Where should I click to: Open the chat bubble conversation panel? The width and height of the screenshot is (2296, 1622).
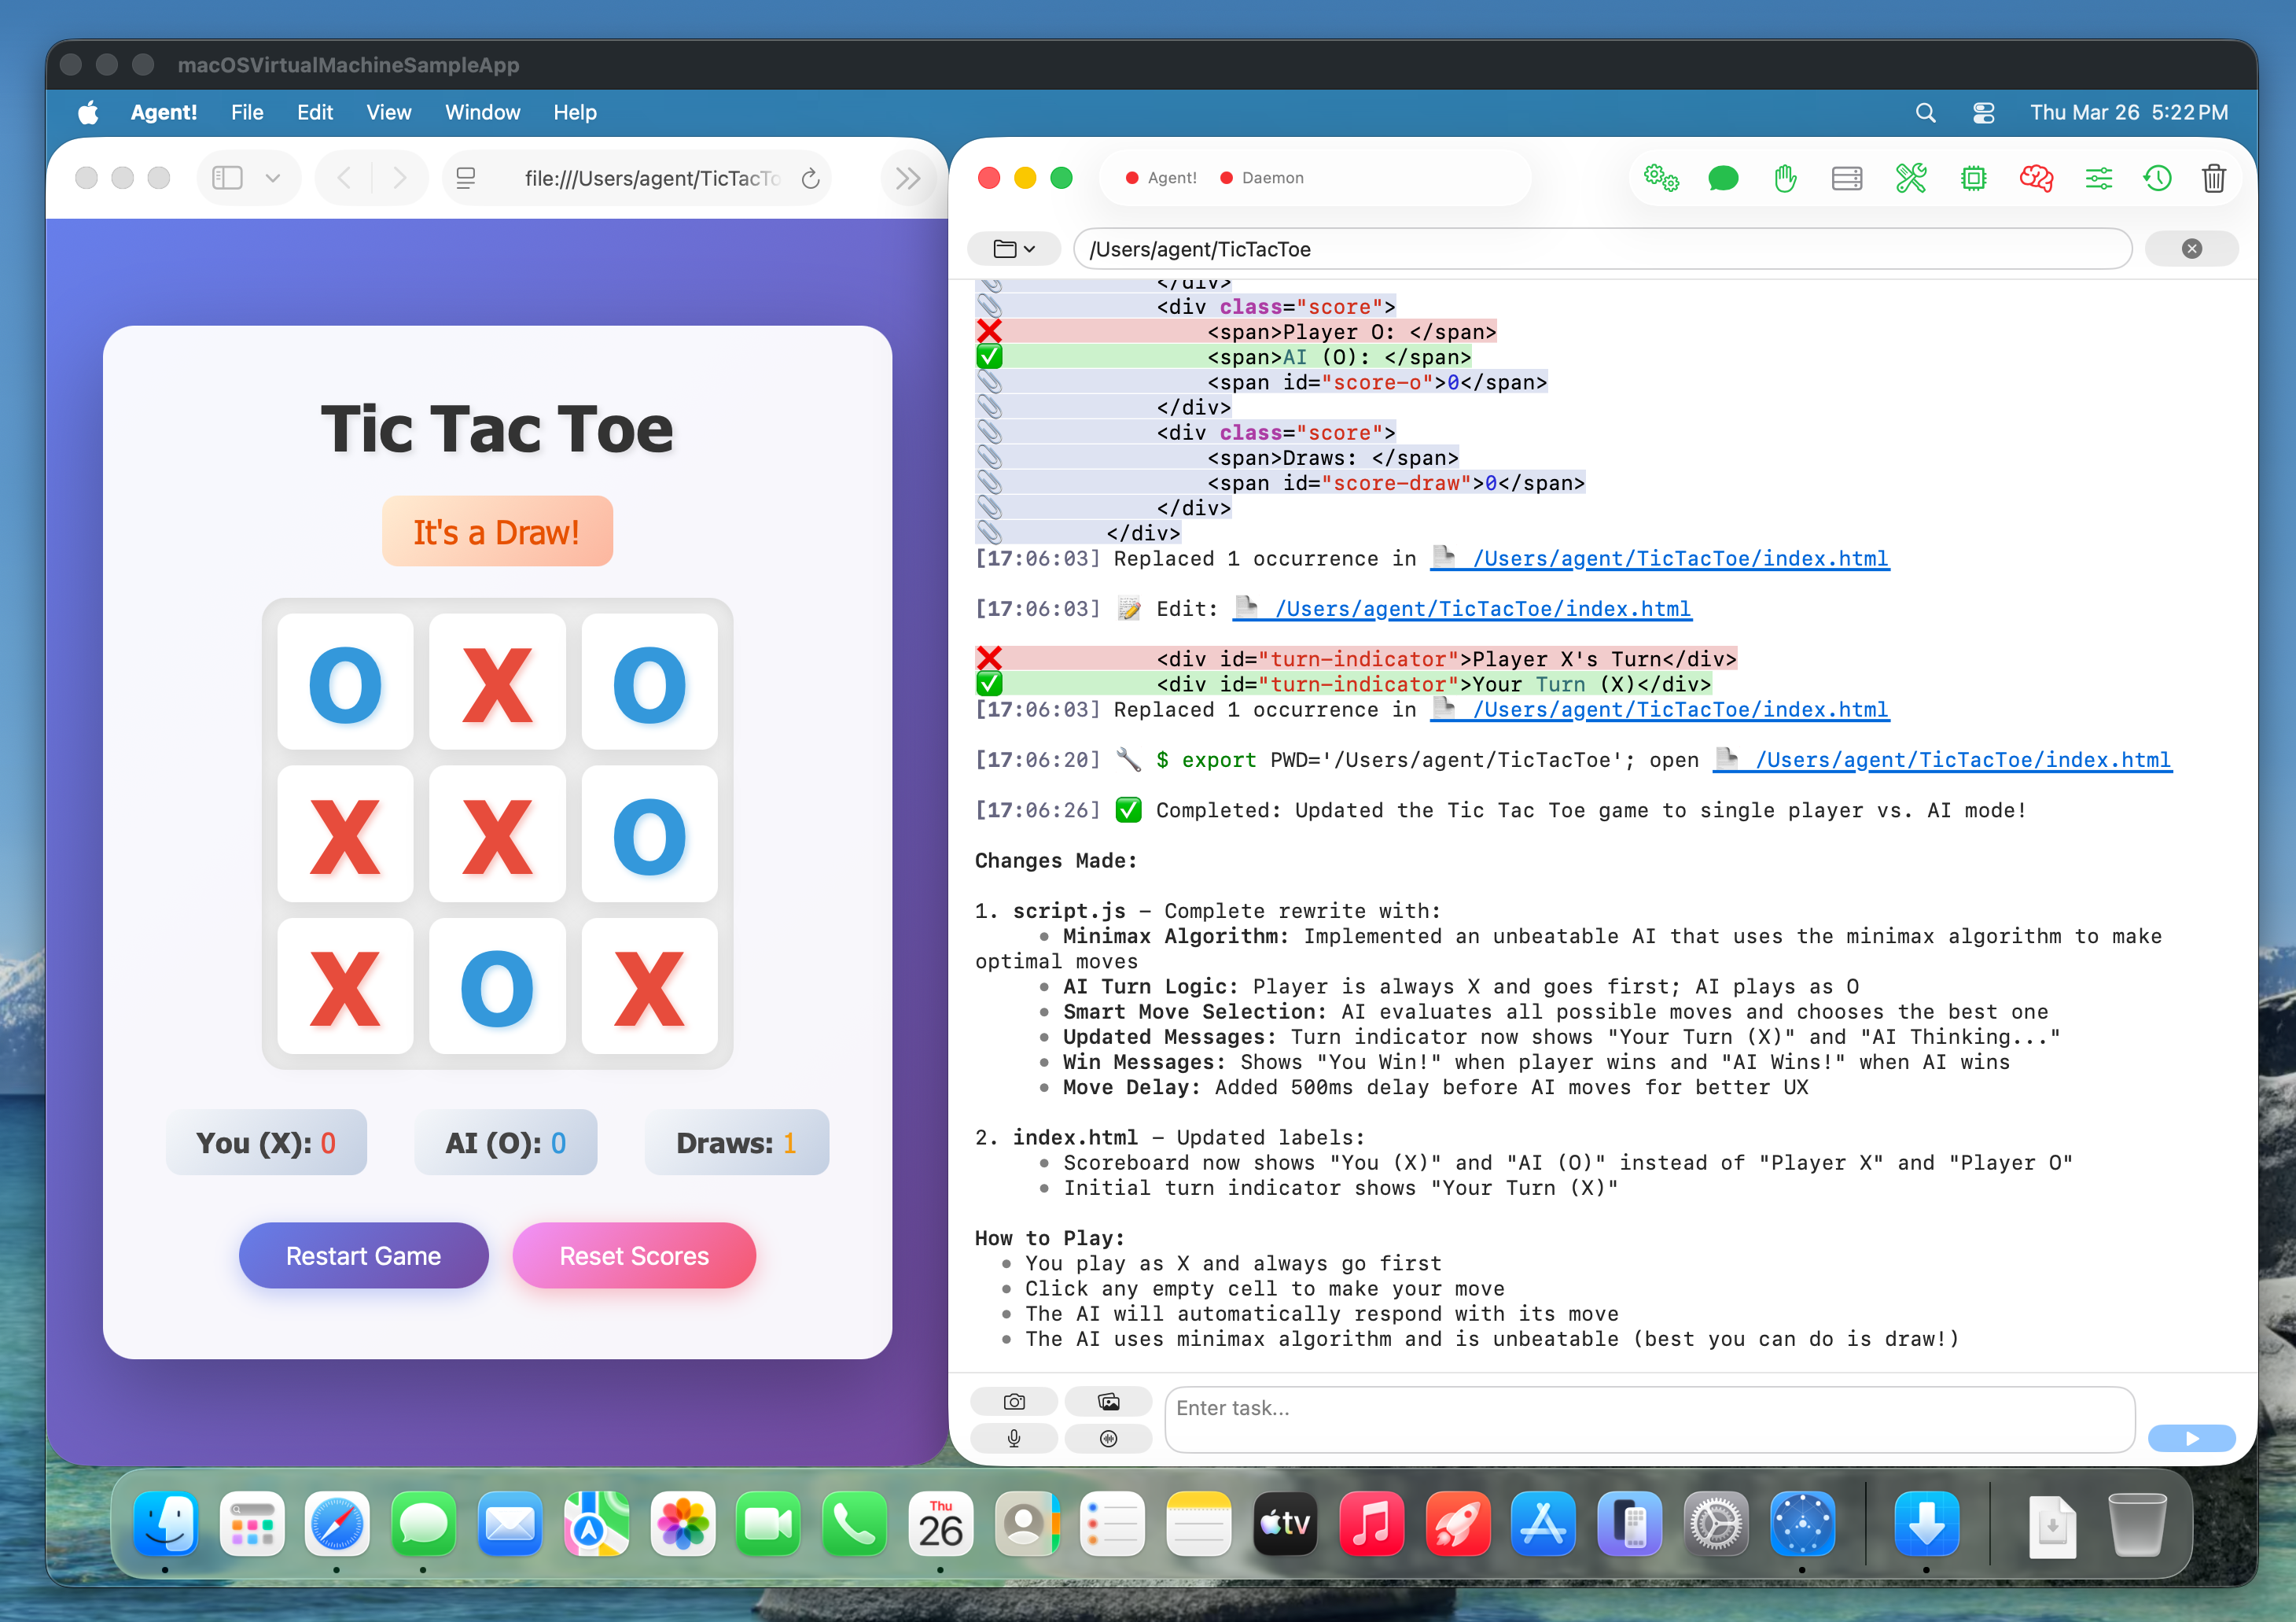click(x=1723, y=177)
